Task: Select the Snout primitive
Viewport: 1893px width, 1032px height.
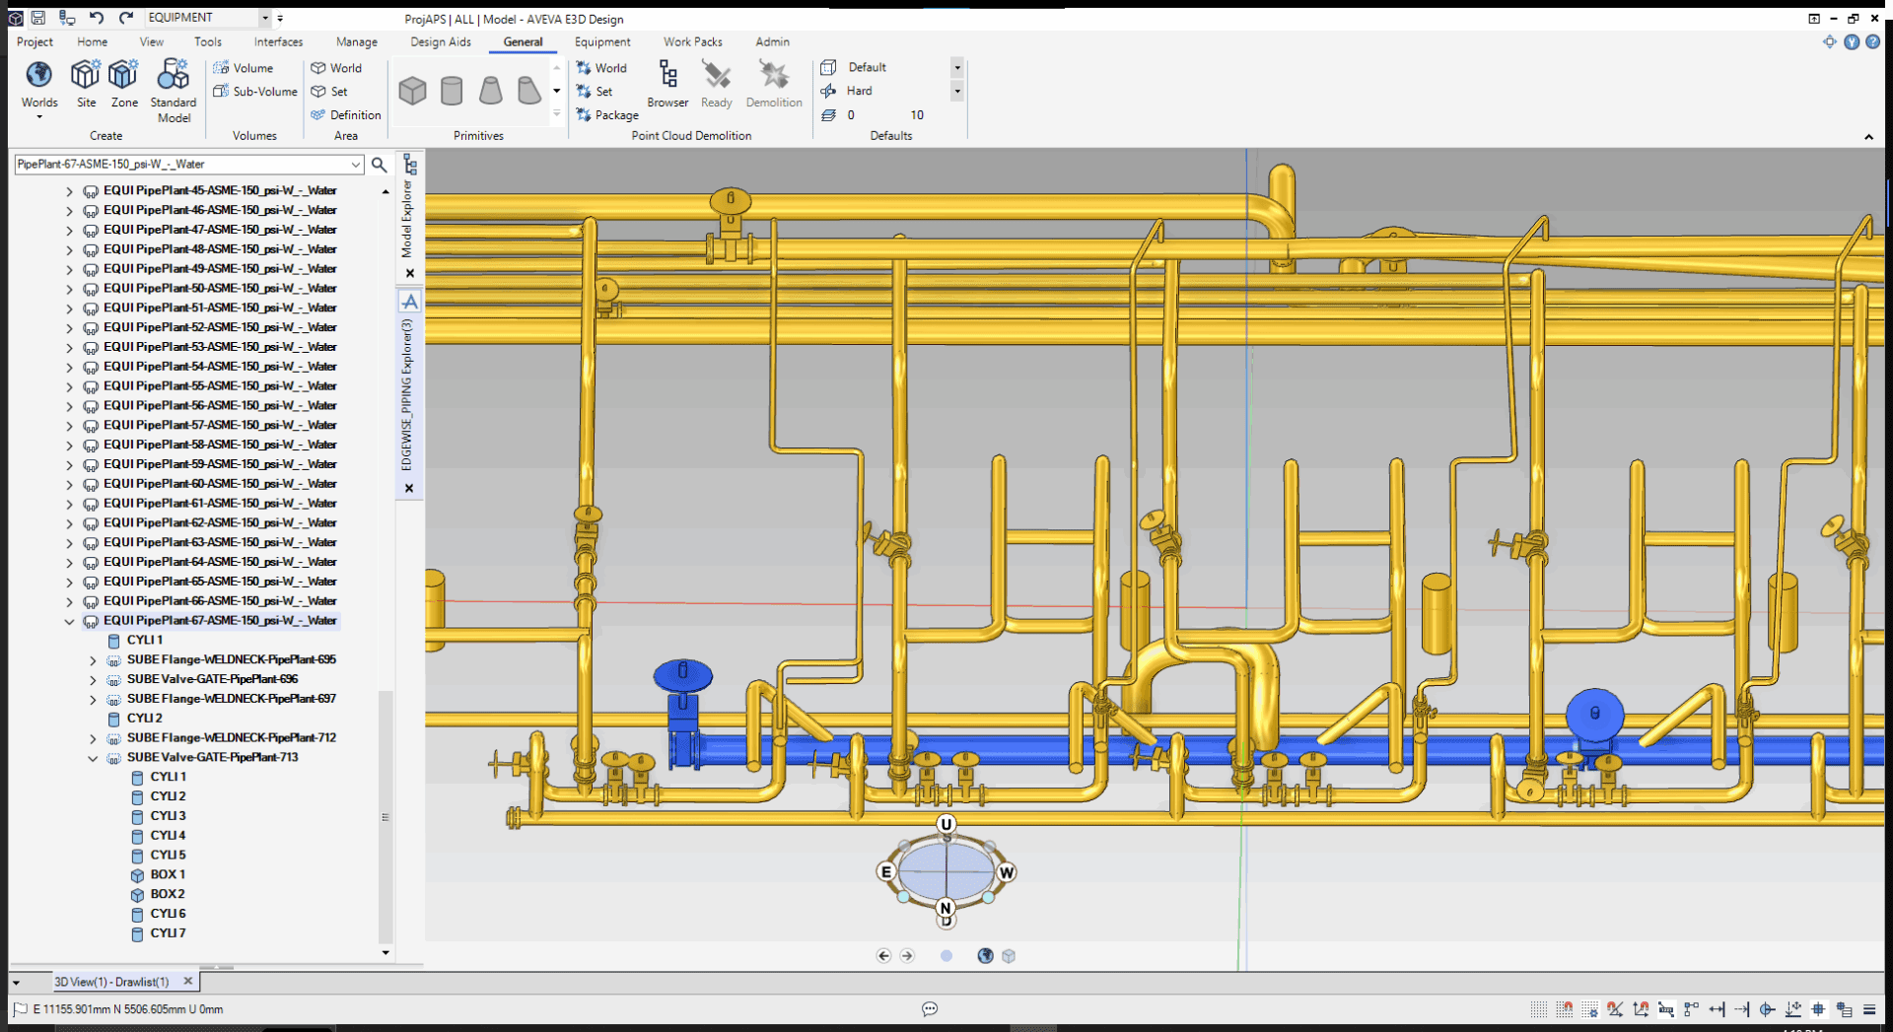Action: pos(529,91)
